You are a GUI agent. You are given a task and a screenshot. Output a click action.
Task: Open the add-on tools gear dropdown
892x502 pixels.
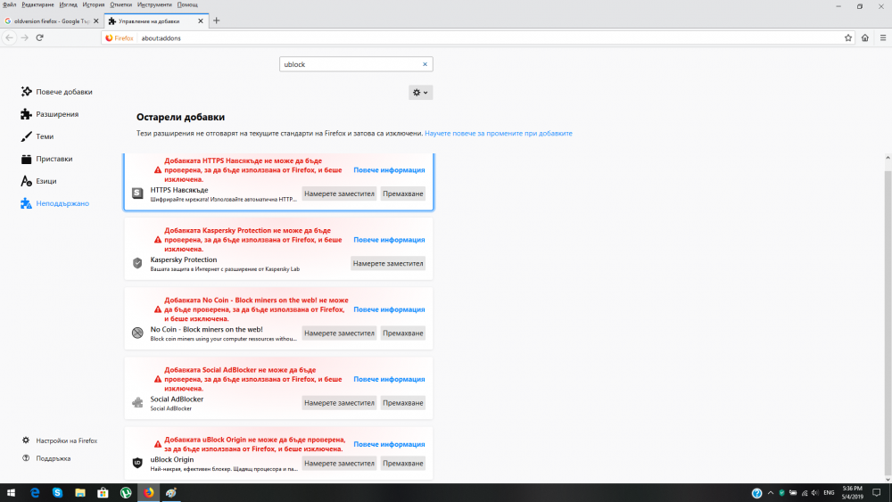420,93
